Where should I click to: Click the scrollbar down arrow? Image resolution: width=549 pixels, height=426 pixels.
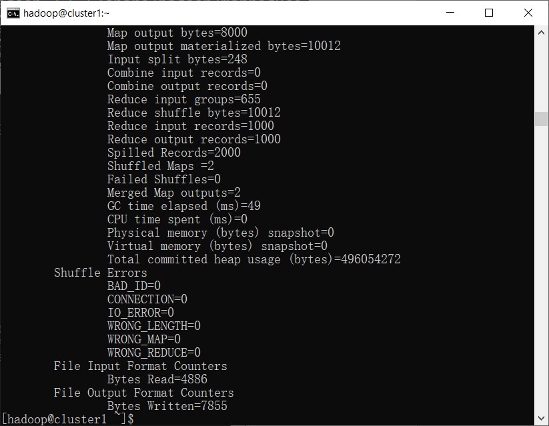click(x=541, y=419)
